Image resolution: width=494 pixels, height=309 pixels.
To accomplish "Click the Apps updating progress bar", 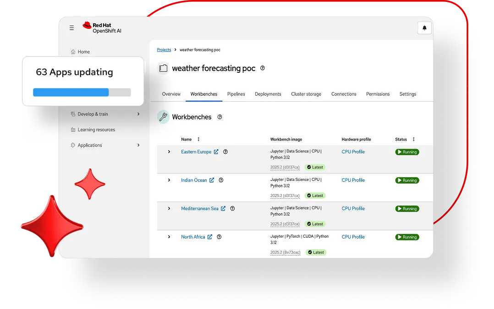I will click(82, 92).
